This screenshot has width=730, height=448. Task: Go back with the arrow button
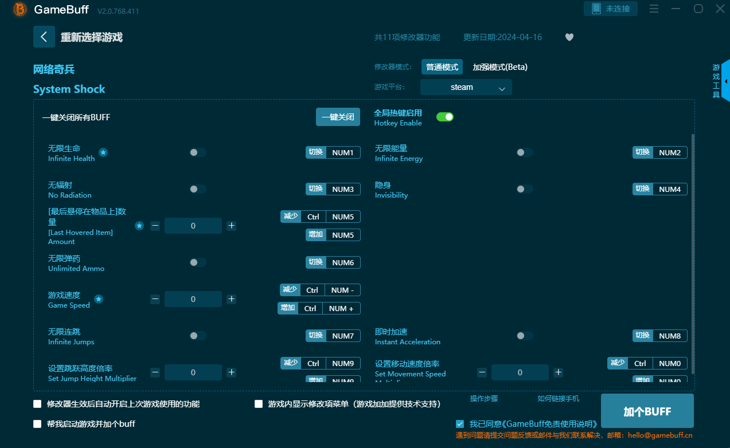pos(44,37)
